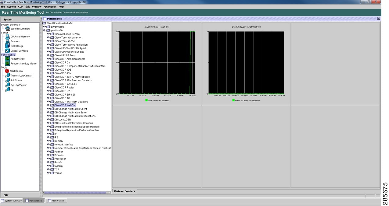
Task: Expand the gwydlvm108 server node
Action: pyautogui.click(x=44, y=27)
